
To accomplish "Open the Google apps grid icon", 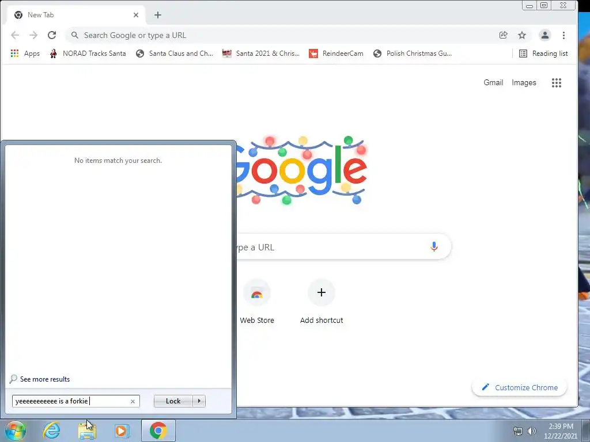I will pyautogui.click(x=556, y=83).
